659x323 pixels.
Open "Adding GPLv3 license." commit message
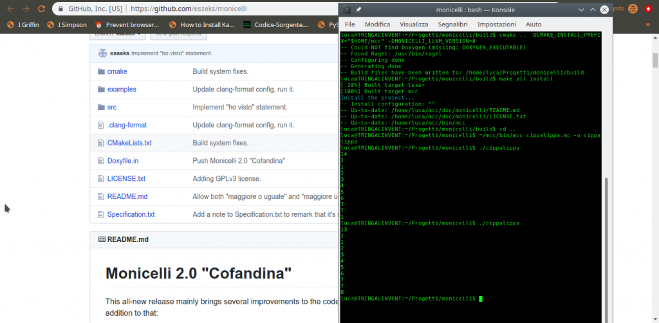tap(227, 178)
